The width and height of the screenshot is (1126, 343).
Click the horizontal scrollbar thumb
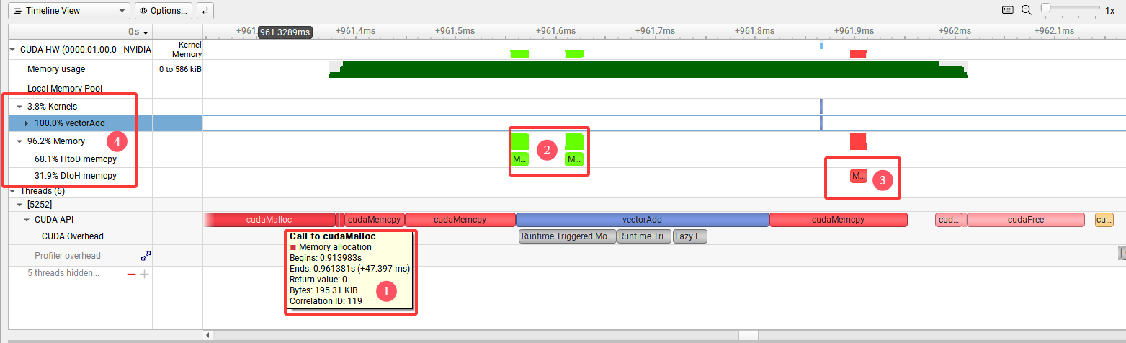(749, 335)
